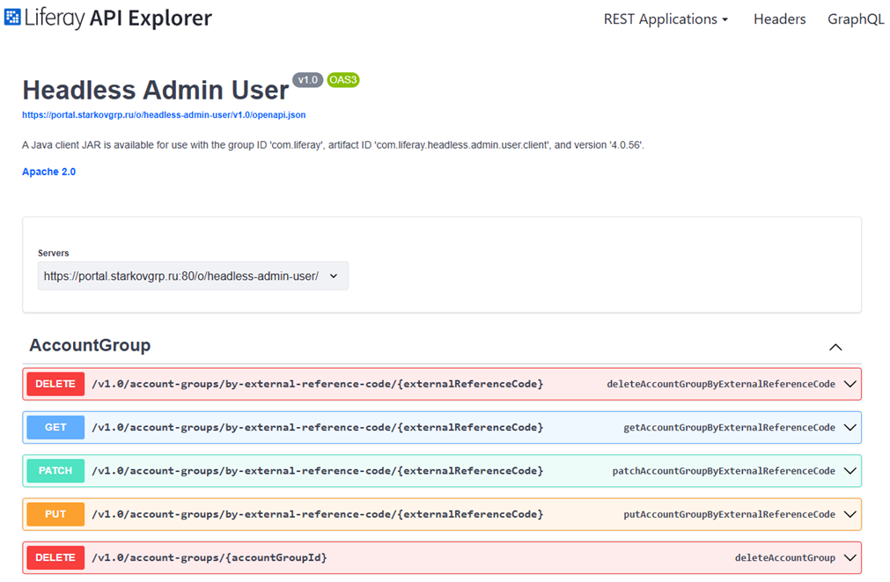Expand patchAccountGroupByExternalReferenceCode chevron arrow
The image size is (890, 582).
[x=850, y=471]
